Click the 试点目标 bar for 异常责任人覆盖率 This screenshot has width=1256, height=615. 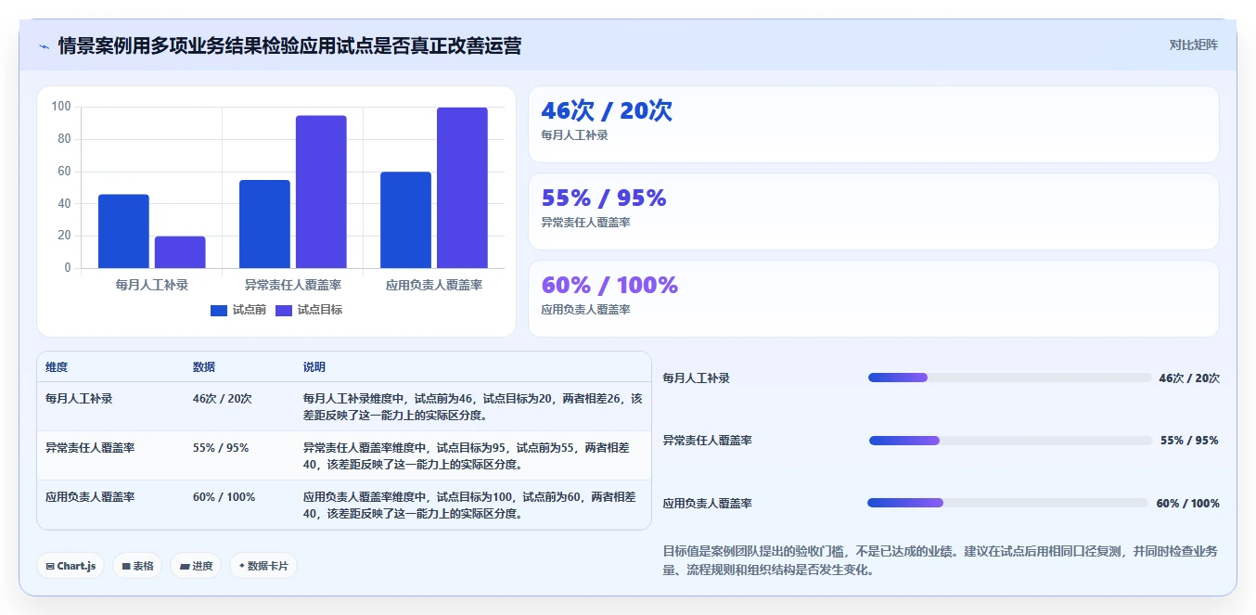pos(321,192)
